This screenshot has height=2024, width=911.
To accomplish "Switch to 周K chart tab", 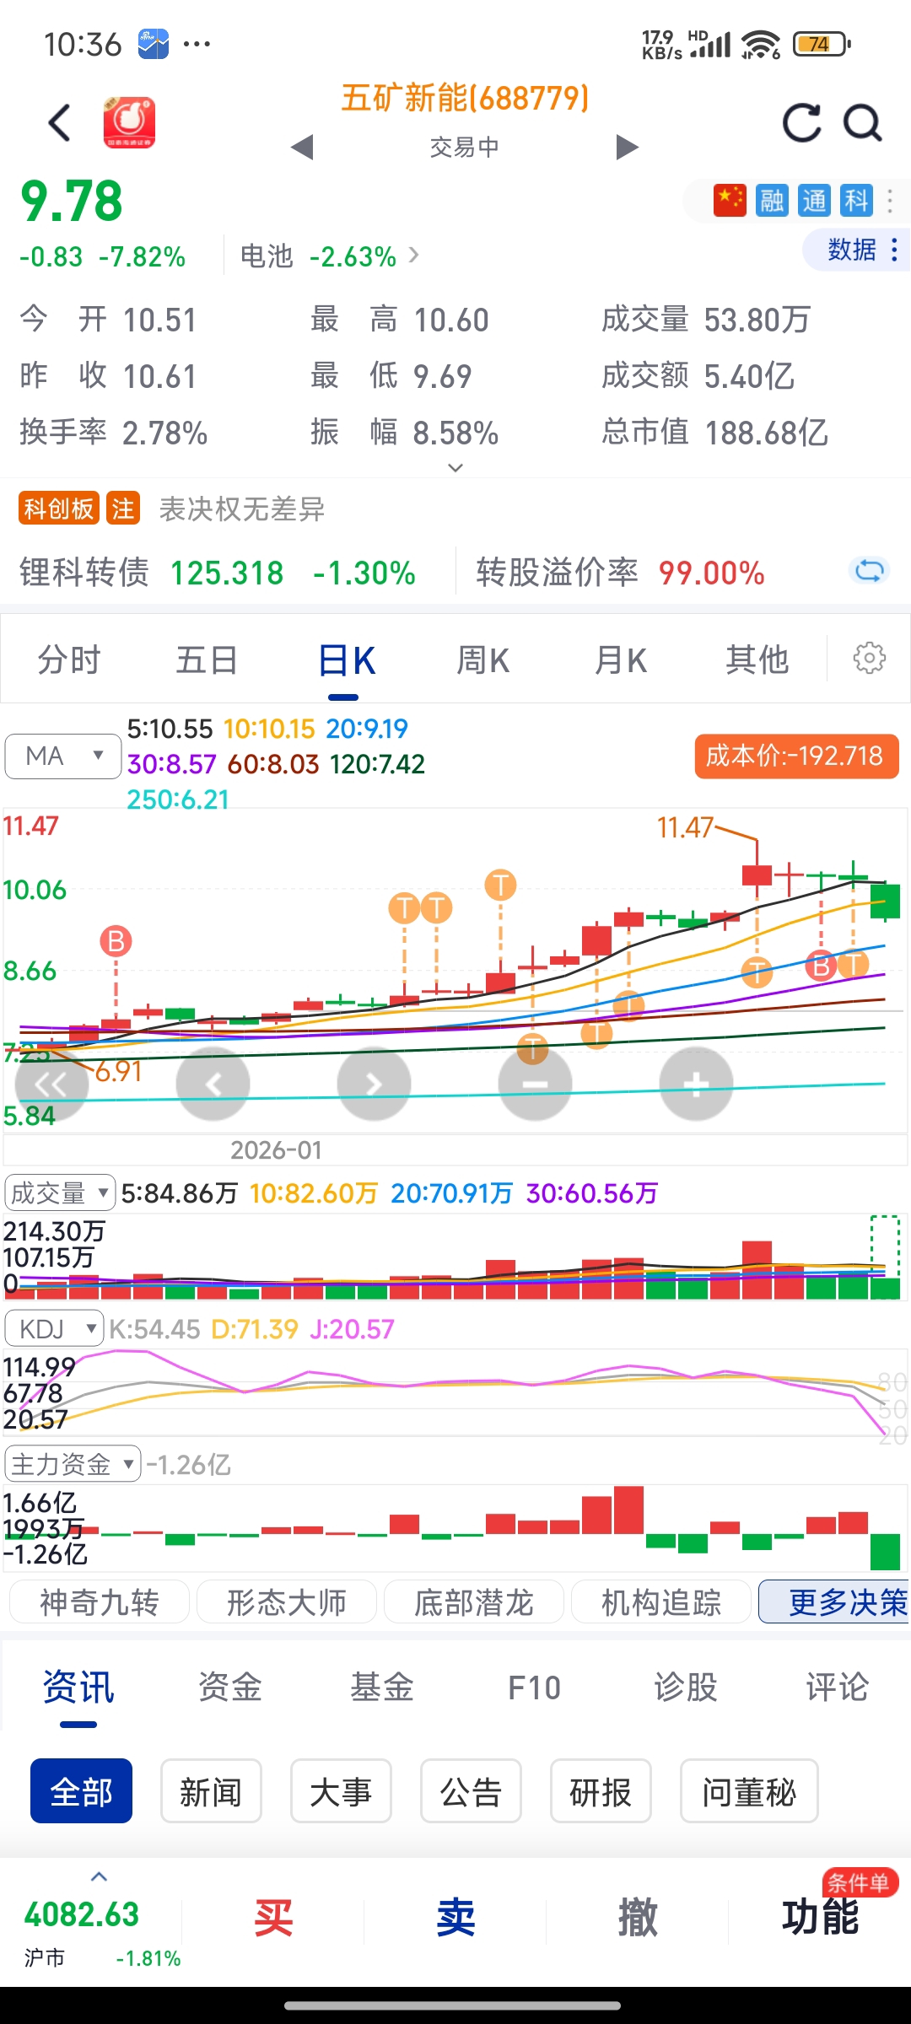I will click(x=482, y=660).
